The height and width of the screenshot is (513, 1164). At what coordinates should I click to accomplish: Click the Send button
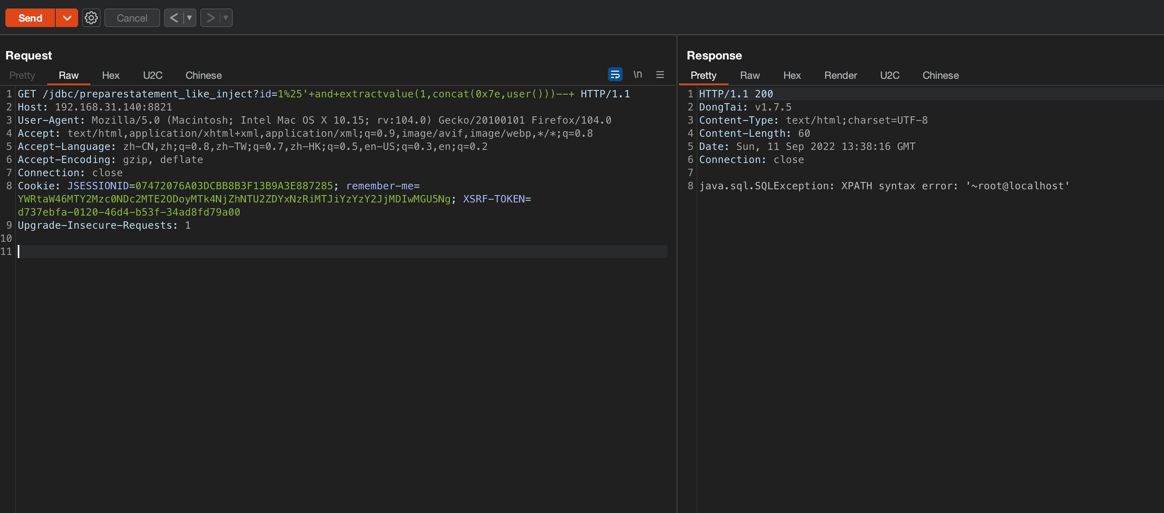tap(30, 18)
